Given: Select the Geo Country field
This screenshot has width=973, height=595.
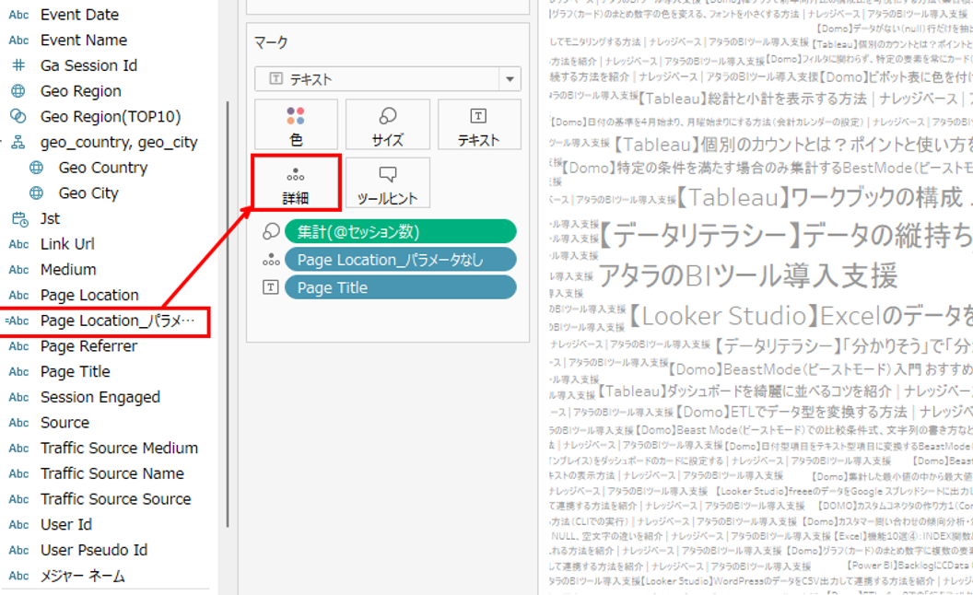Looking at the screenshot, I should (x=103, y=168).
